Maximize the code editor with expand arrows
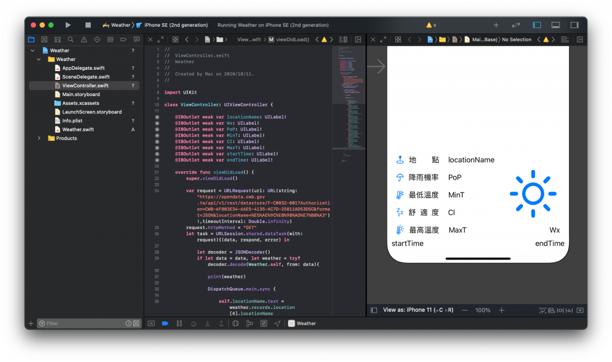 pos(160,39)
